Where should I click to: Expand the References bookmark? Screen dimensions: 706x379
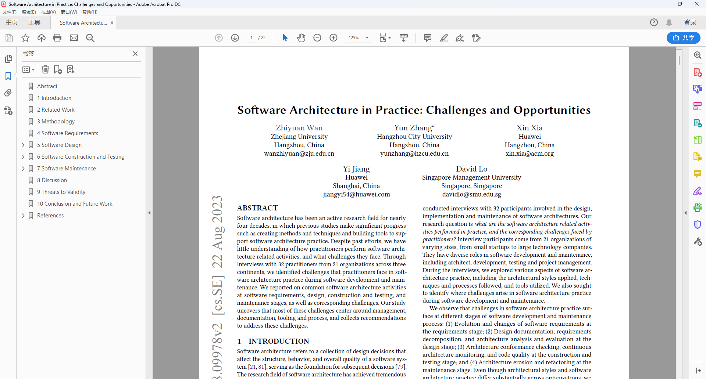[23, 216]
